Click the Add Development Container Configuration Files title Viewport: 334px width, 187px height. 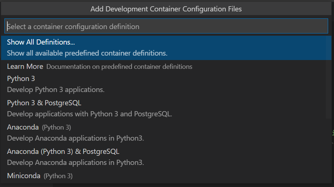tap(166, 9)
